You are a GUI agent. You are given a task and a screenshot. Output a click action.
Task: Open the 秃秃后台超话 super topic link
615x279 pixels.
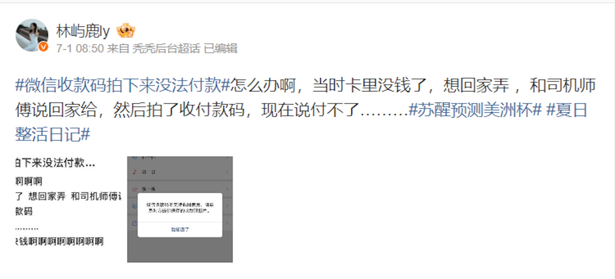[x=166, y=49]
